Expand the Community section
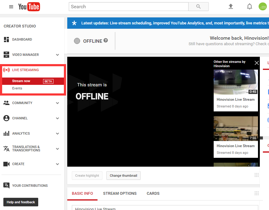Viewport: 269px width, 210px height. pos(57,103)
